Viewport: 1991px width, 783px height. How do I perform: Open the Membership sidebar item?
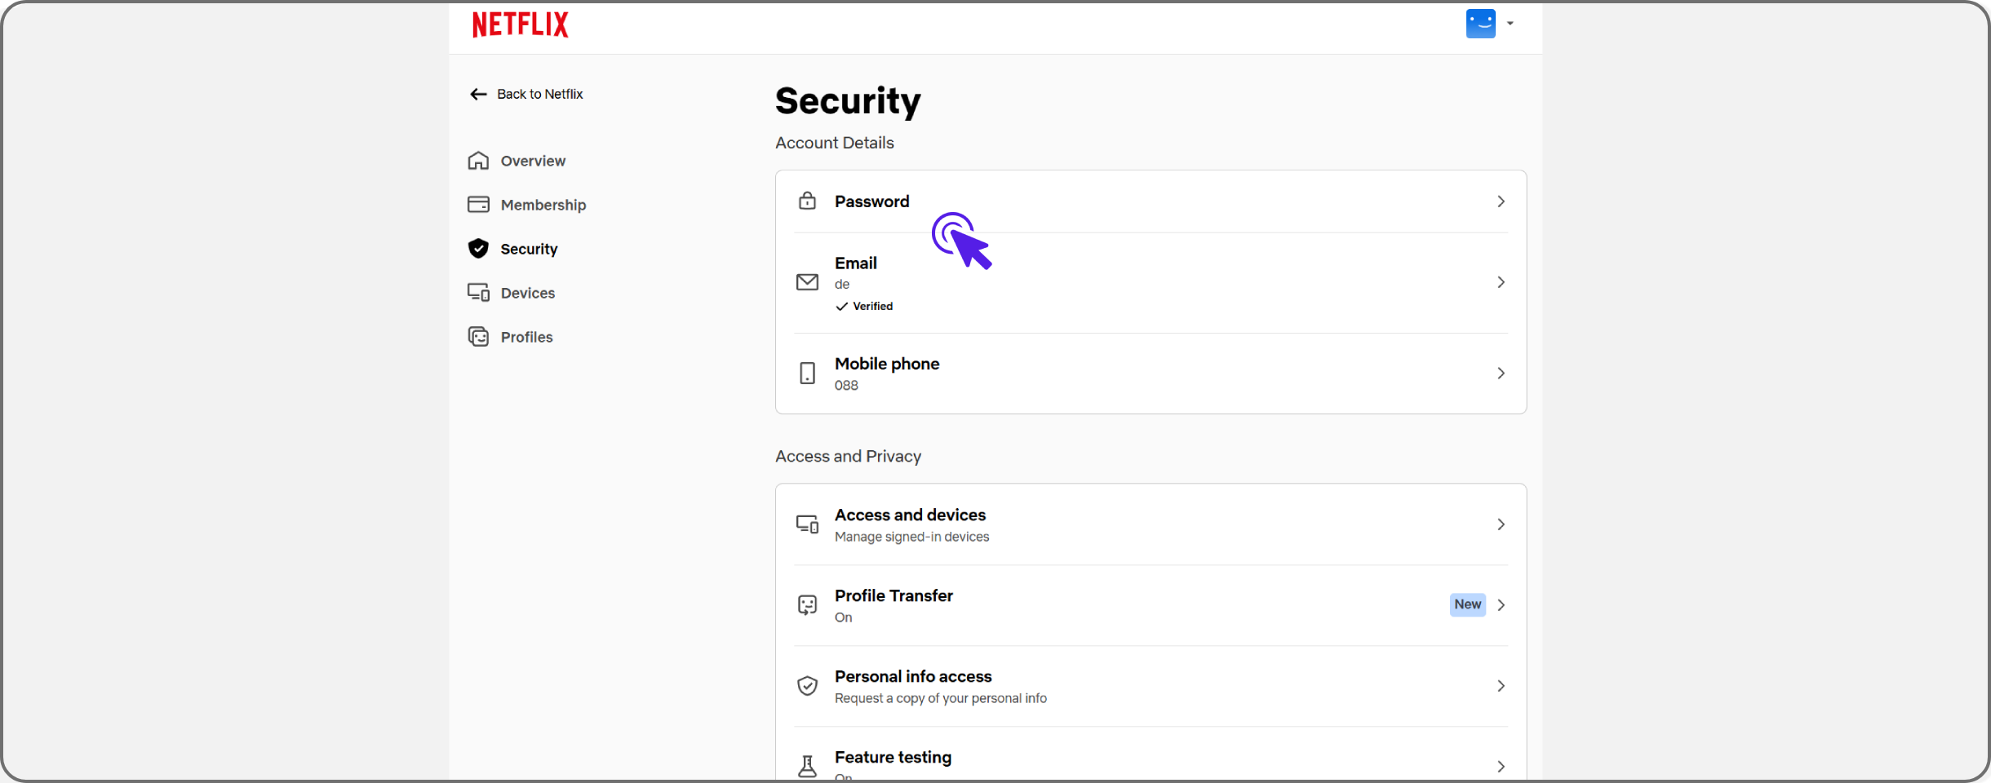point(543,205)
